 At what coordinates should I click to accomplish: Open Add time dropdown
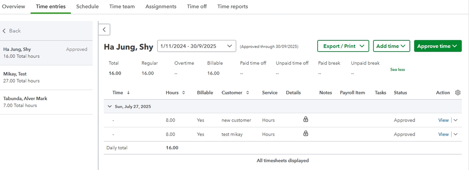[391, 46]
